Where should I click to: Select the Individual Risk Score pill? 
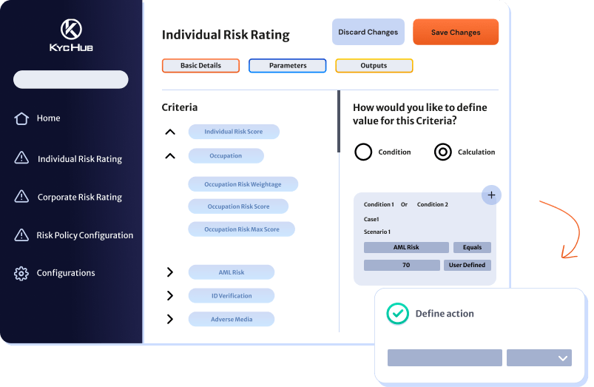(x=234, y=132)
